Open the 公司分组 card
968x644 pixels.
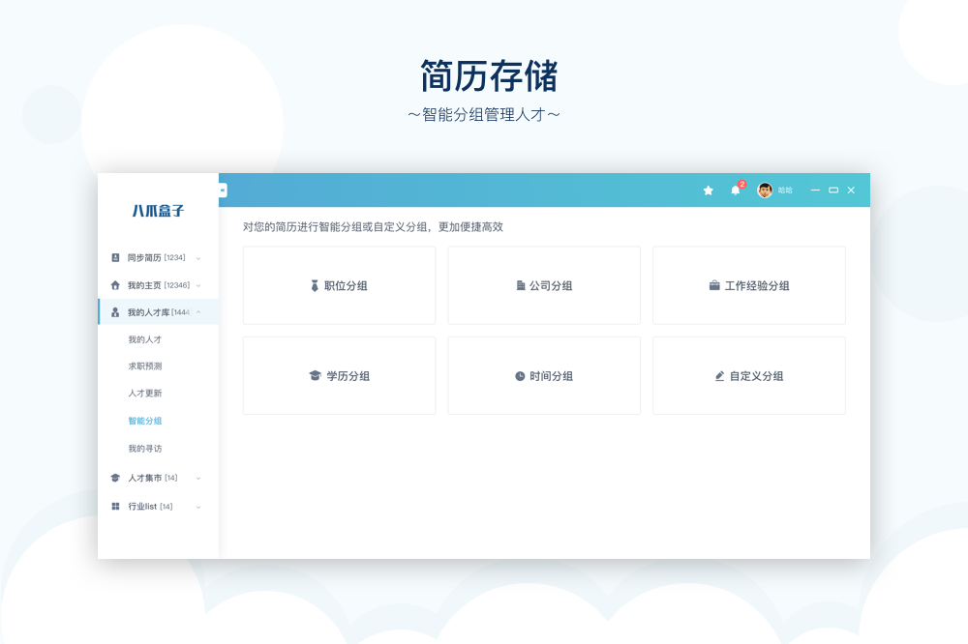(544, 285)
